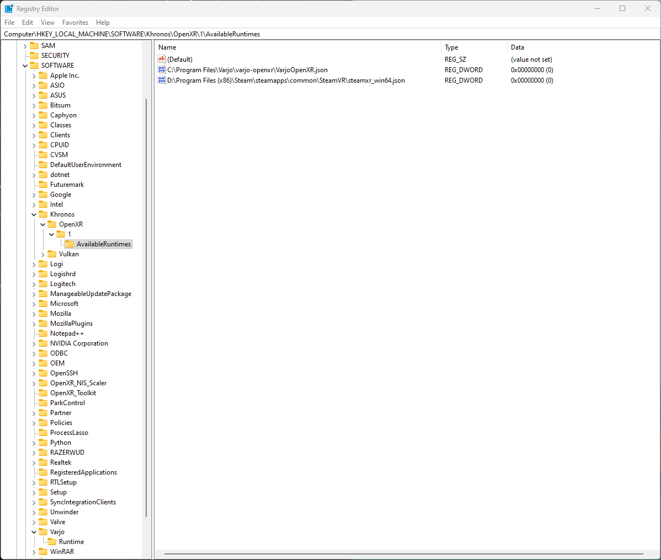Click the Mozilla folder icon
Image resolution: width=661 pixels, height=560 pixels.
(x=43, y=314)
